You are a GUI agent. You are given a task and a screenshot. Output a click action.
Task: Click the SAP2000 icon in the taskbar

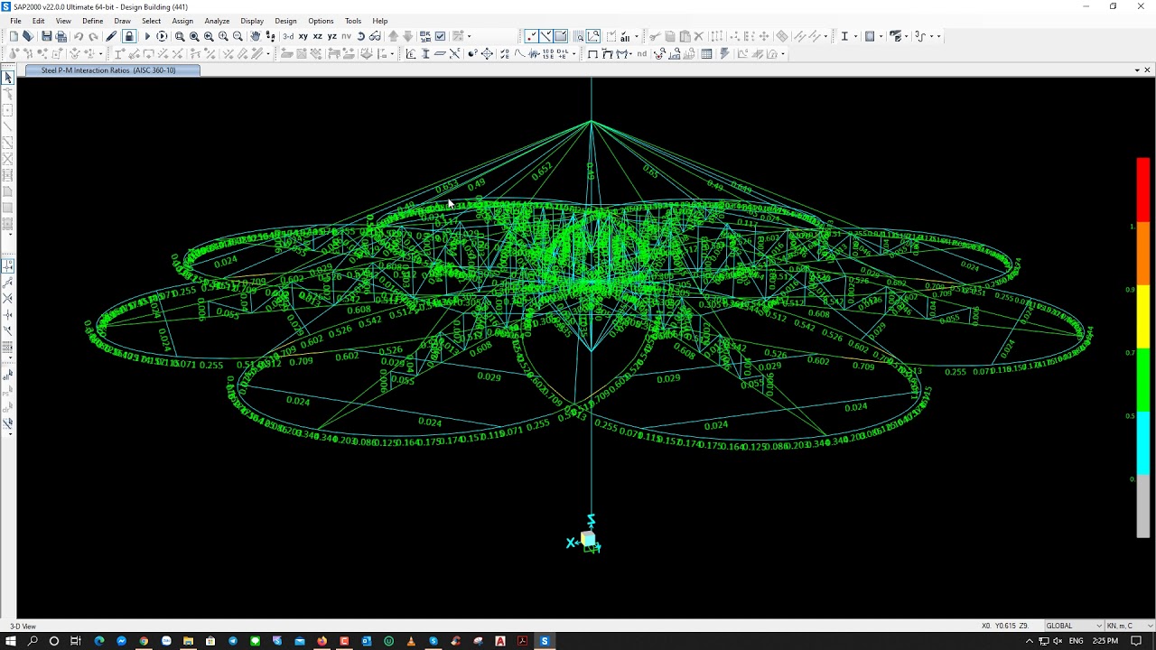pyautogui.click(x=544, y=641)
